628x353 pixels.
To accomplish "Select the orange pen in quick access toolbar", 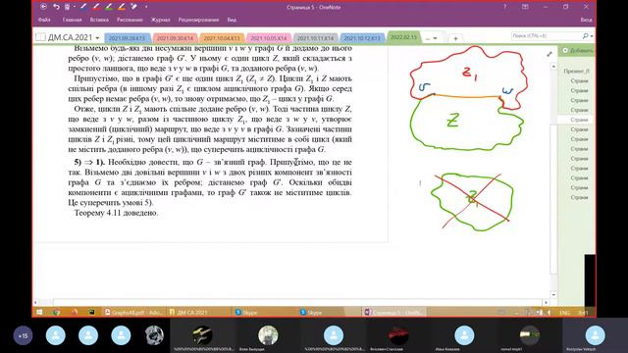I will [x=122, y=7].
